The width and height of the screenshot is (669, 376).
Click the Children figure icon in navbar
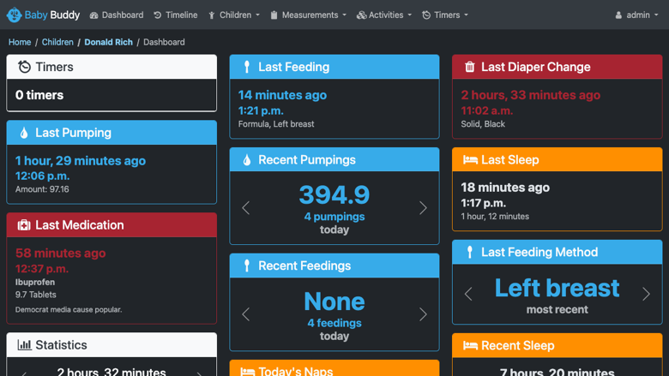coord(212,15)
